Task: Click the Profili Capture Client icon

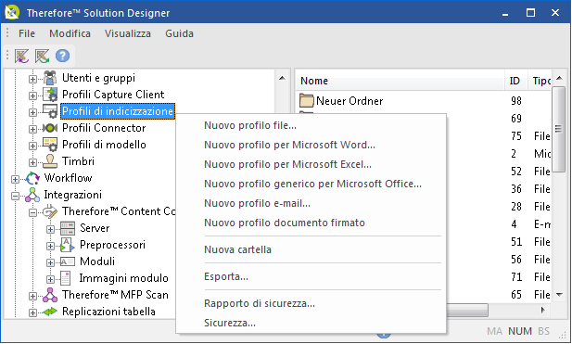Action: pos(50,95)
